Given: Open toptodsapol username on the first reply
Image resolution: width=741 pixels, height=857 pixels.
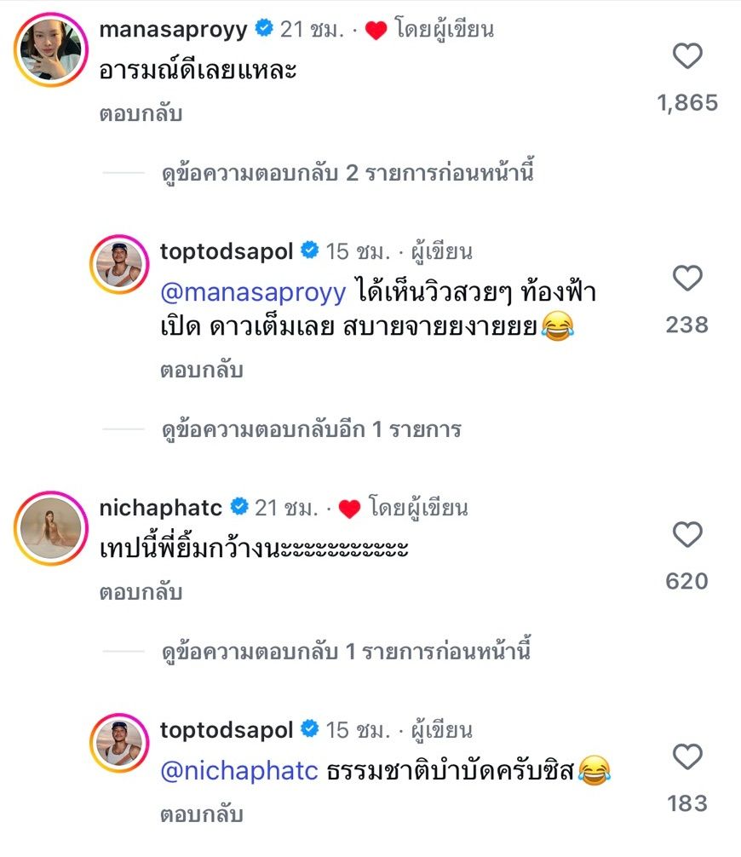Looking at the screenshot, I should coord(227,251).
